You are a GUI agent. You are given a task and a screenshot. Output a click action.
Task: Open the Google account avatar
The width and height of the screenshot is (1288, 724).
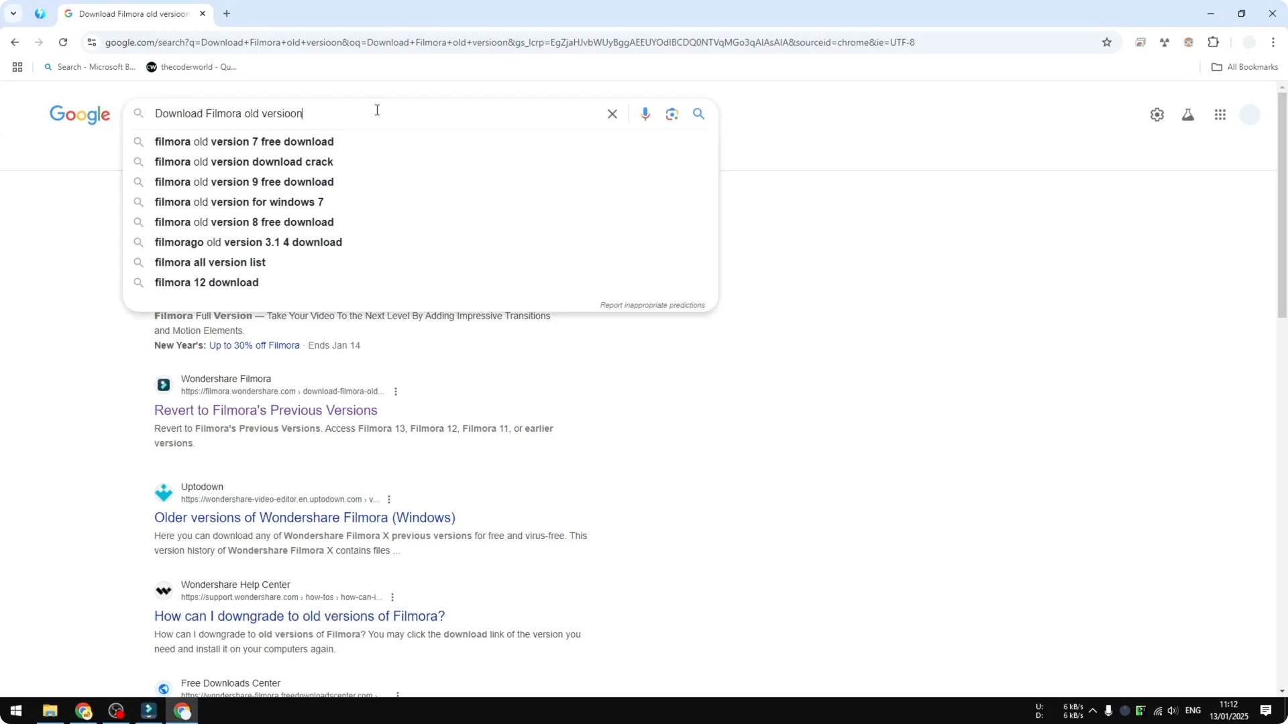point(1249,115)
